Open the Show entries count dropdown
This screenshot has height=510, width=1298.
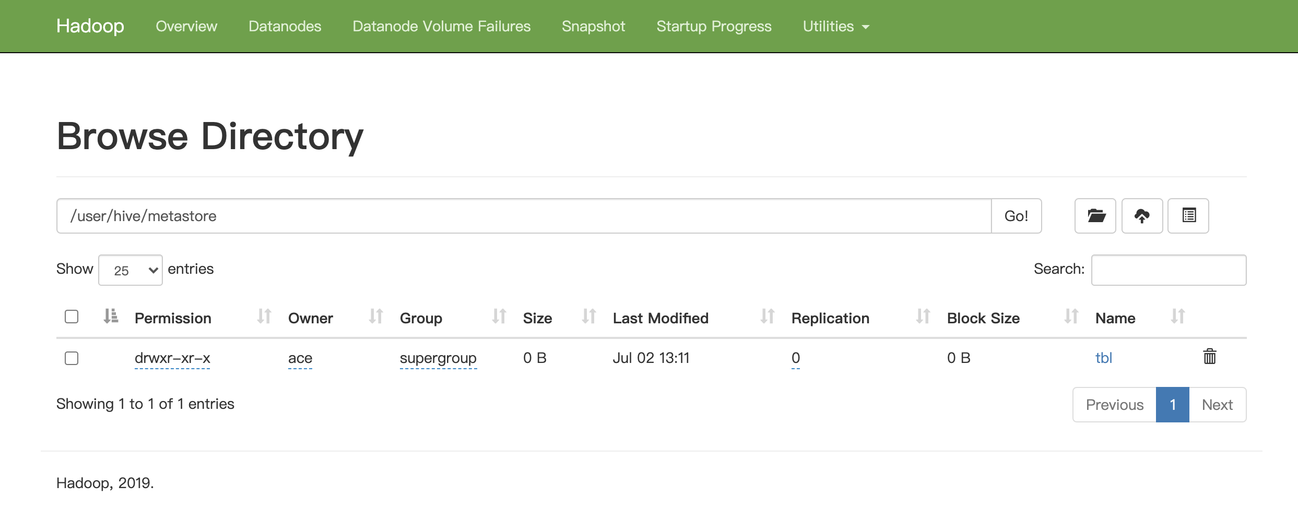coord(131,270)
